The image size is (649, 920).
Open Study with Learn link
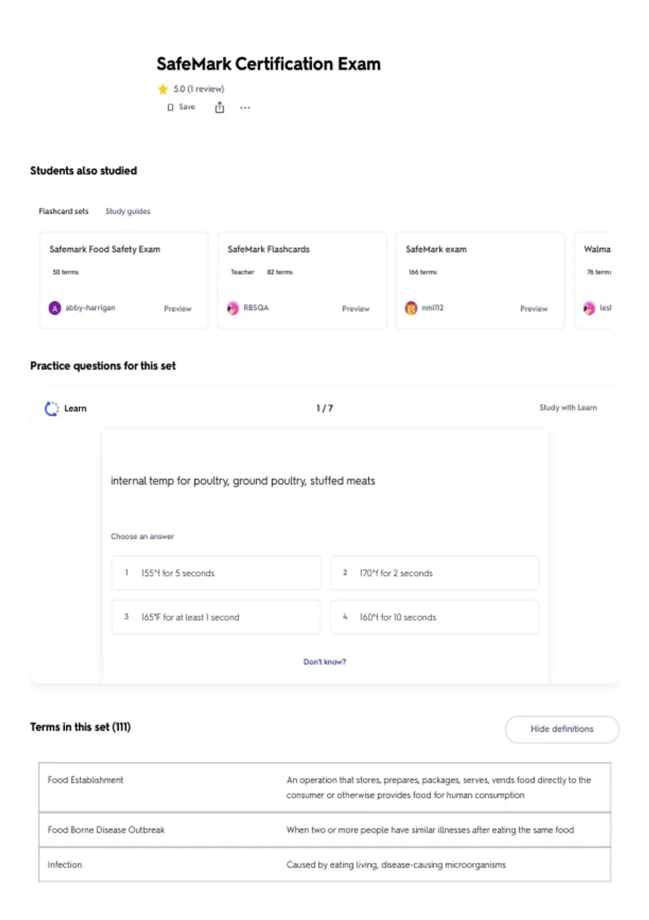(568, 408)
